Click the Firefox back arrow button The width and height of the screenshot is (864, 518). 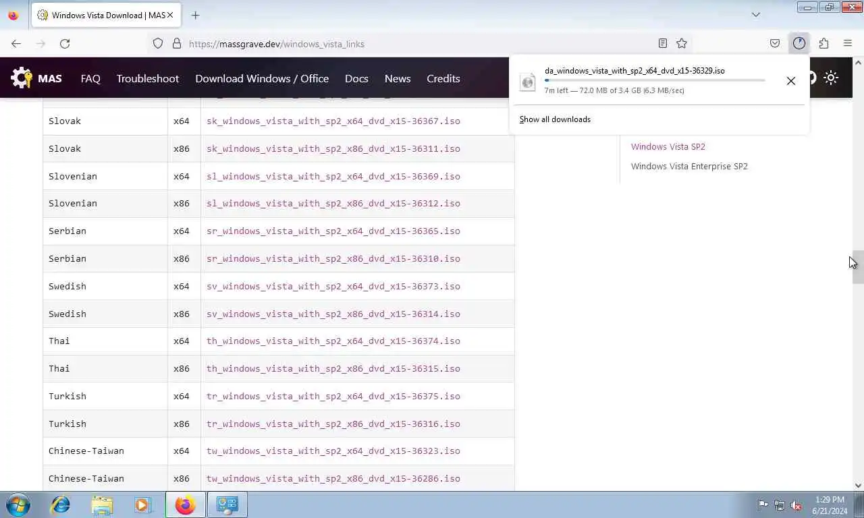[x=16, y=43]
